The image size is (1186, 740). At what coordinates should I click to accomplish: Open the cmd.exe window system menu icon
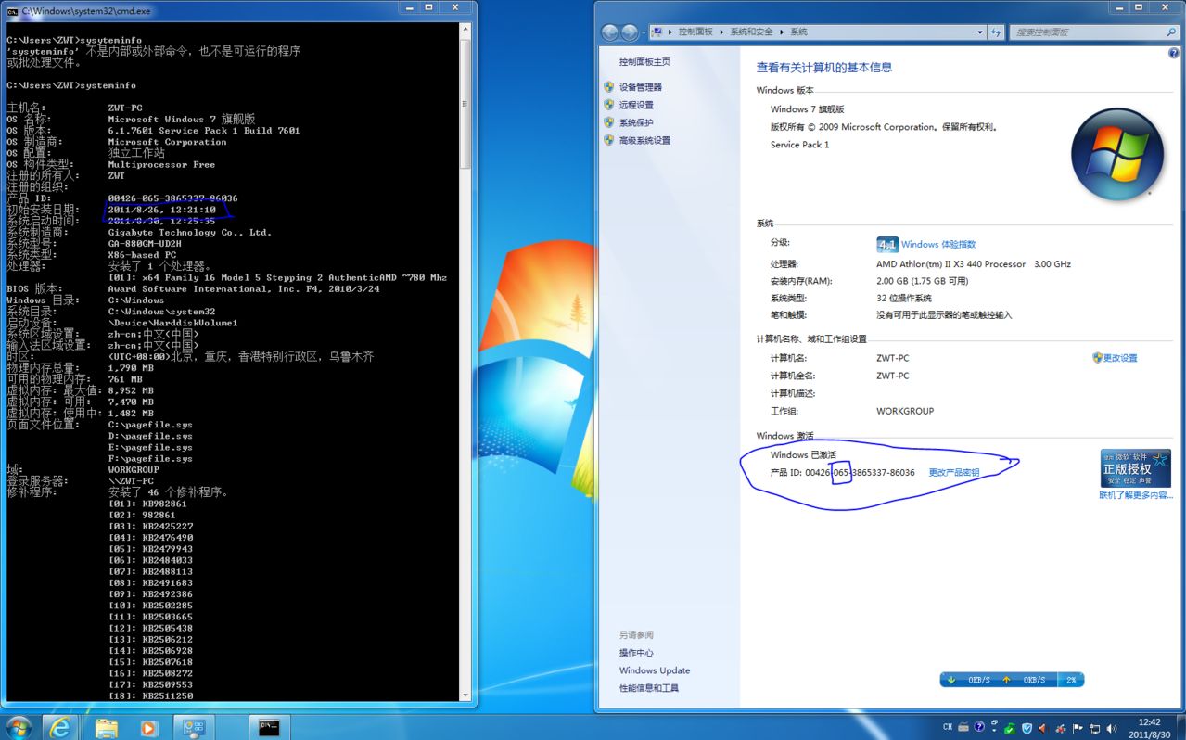tap(12, 11)
